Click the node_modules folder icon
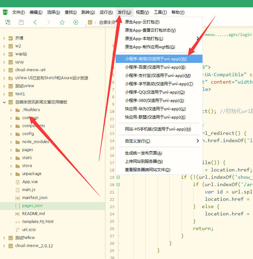This screenshot has width=253, height=259. click(x=18, y=142)
